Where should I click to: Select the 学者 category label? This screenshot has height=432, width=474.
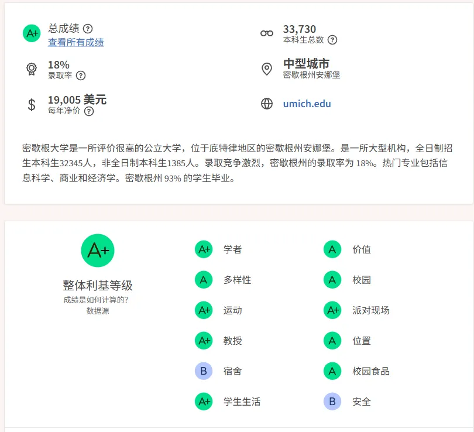(x=232, y=249)
